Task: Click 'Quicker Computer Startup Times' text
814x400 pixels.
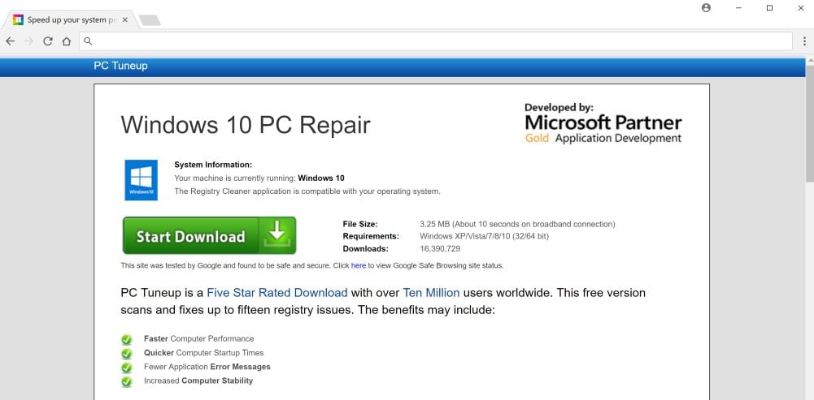Action: [203, 353]
